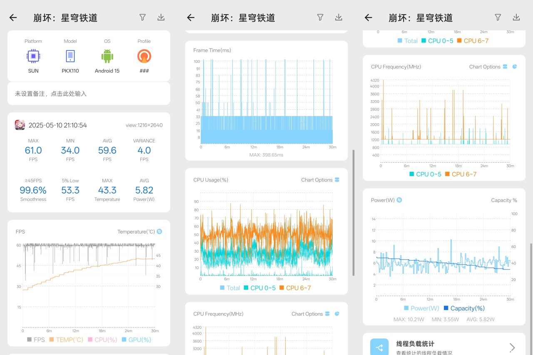Image resolution: width=533 pixels, height=355 pixels.
Task: Toggle CPU 6~7 legend in middle screenshot's CPU Usage chart
Action: coord(295,288)
